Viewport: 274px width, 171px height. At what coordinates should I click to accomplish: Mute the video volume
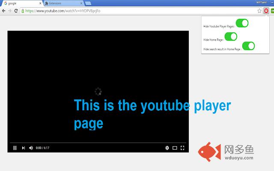click(31, 148)
